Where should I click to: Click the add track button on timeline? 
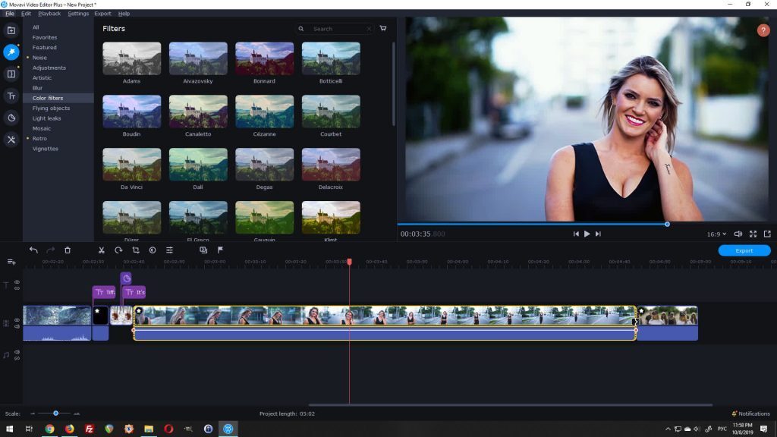click(x=11, y=262)
